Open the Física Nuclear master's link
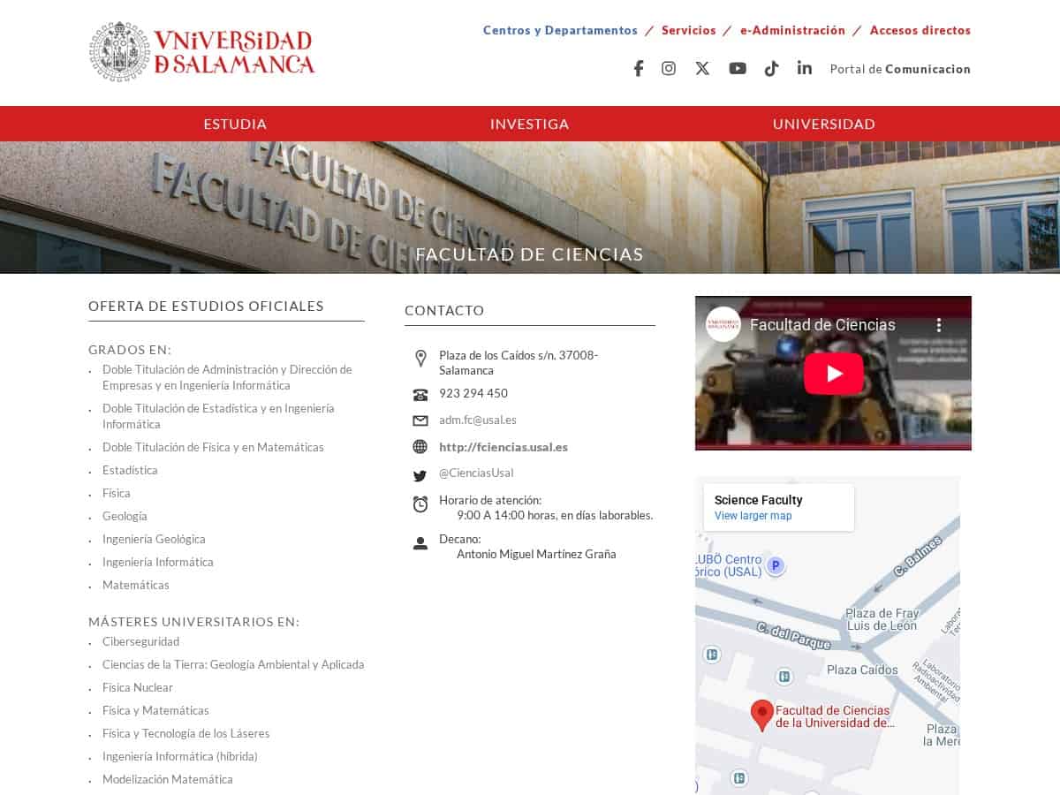This screenshot has height=795, width=1060. [138, 687]
